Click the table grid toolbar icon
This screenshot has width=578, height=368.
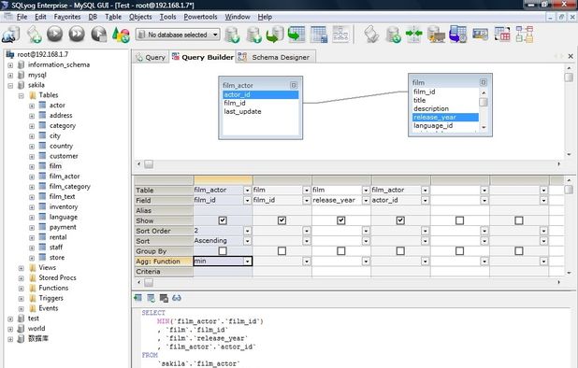[x=319, y=35]
